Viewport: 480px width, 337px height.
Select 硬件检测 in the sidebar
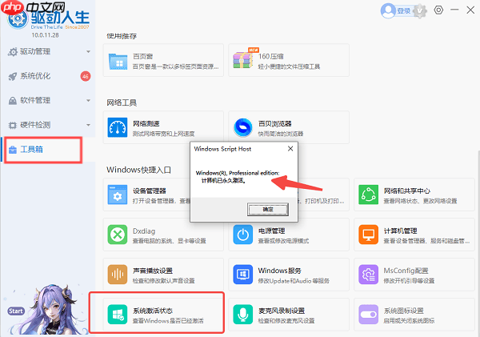point(48,125)
